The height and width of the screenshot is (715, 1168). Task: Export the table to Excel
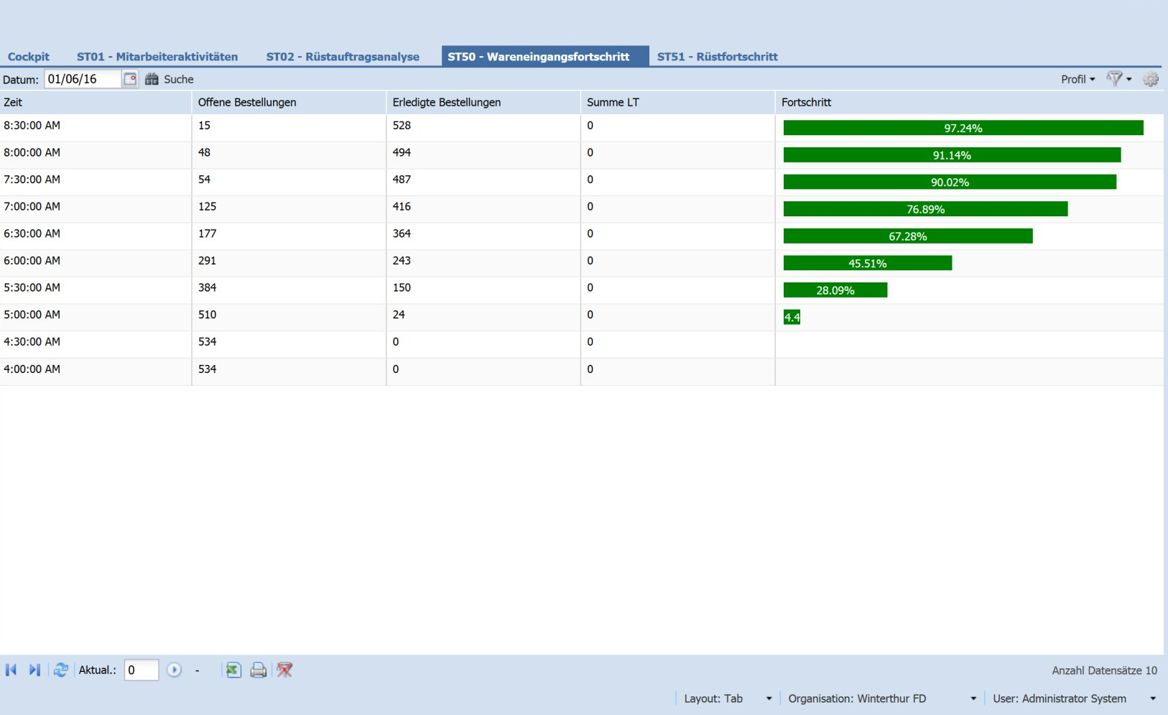pyautogui.click(x=233, y=670)
